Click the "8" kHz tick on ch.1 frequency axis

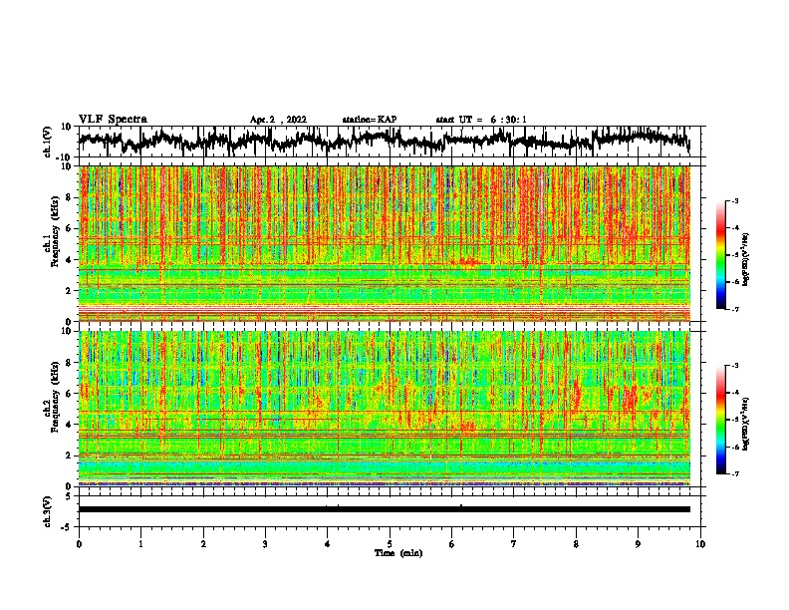coord(69,197)
